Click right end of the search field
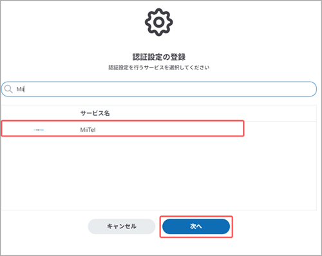The width and height of the screenshot is (322, 256). click(x=309, y=89)
